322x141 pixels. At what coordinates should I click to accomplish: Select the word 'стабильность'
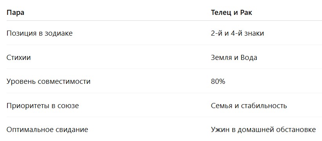click(264, 106)
